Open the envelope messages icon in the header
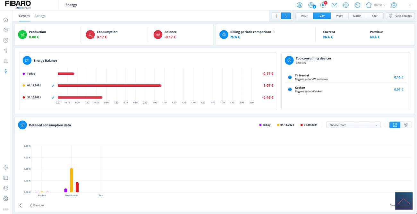The height and width of the screenshot is (214, 417). point(334,5)
